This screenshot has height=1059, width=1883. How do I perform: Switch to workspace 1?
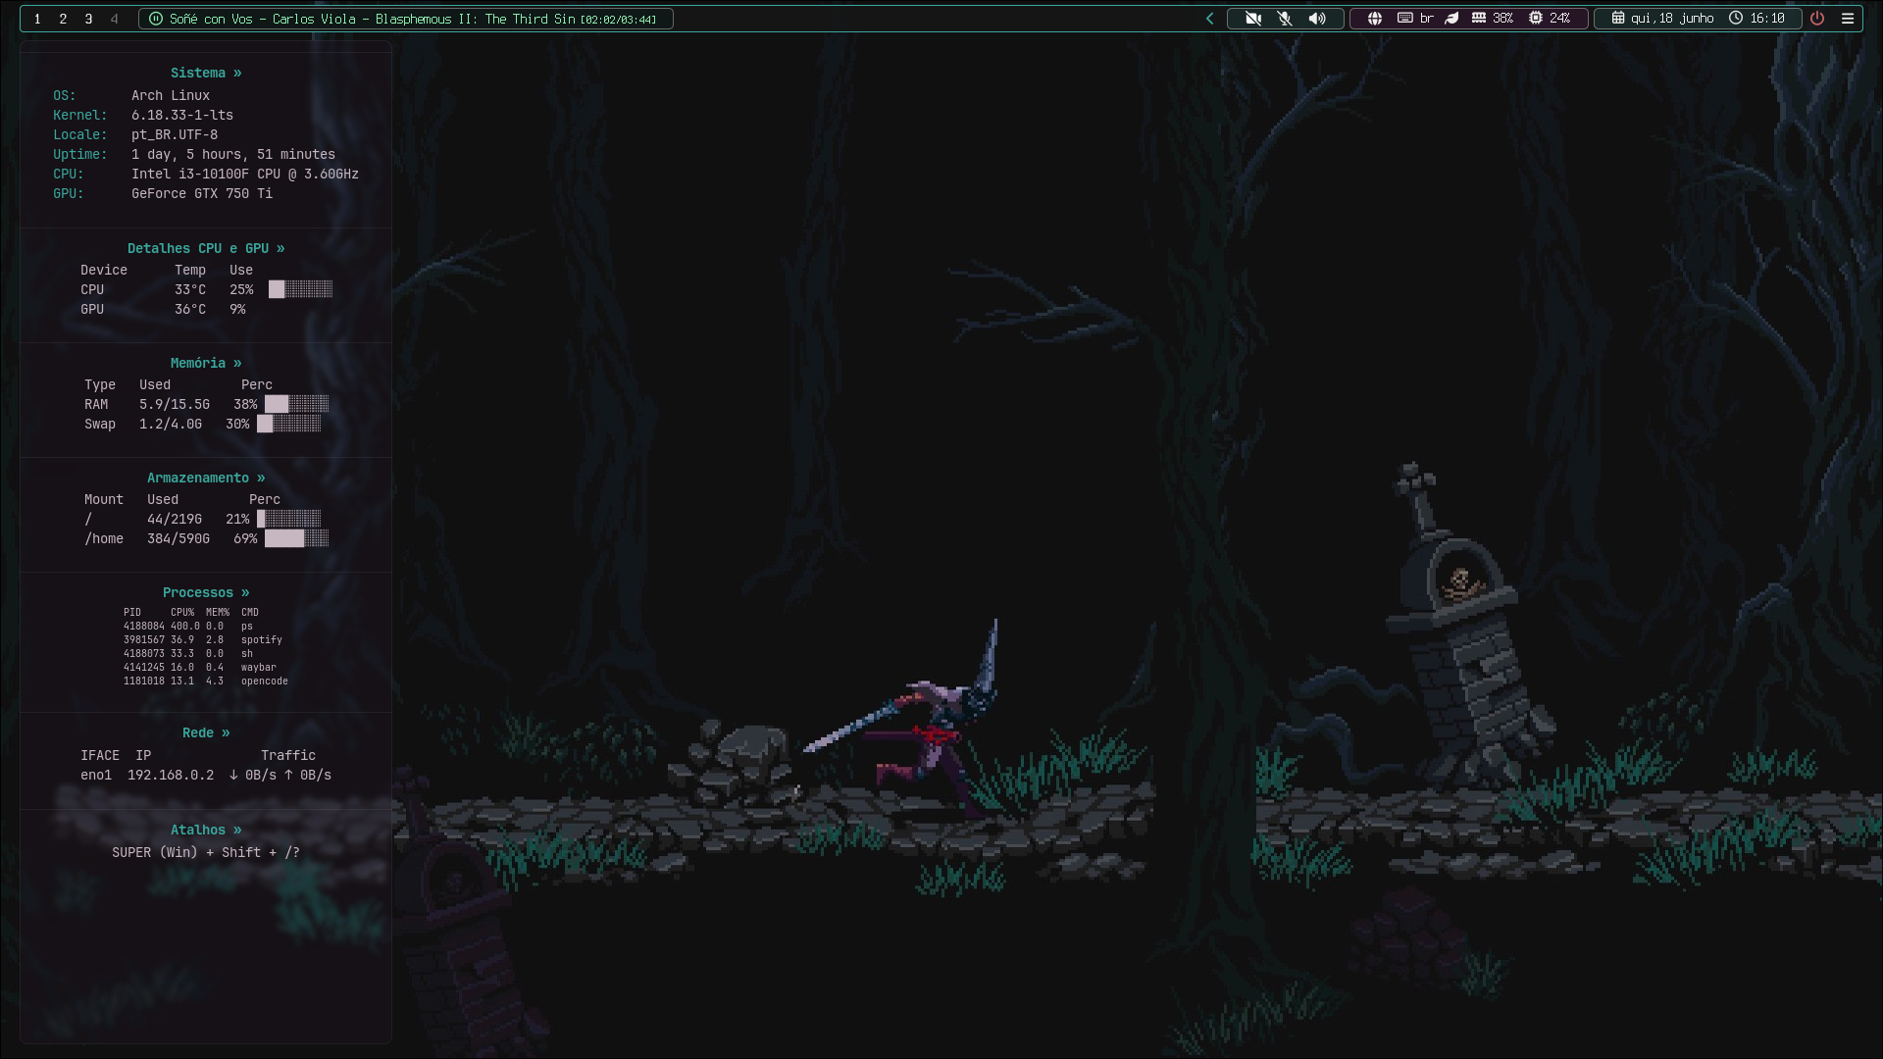(x=37, y=19)
